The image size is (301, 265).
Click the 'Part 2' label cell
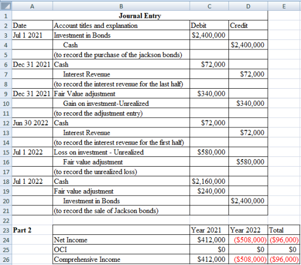[x=32, y=230]
